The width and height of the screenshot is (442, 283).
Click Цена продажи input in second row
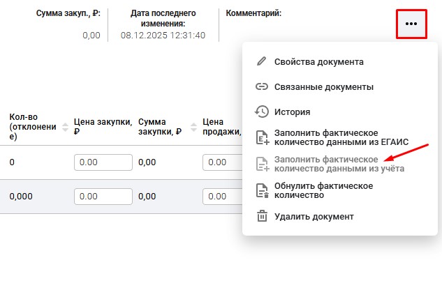[x=223, y=197]
